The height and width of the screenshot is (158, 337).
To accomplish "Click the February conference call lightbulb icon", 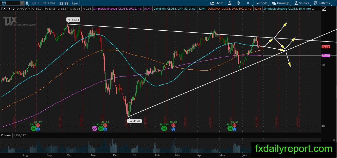I will tap(173, 129).
